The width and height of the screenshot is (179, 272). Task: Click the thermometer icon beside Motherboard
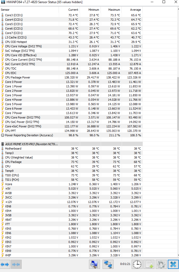(x=2, y=149)
